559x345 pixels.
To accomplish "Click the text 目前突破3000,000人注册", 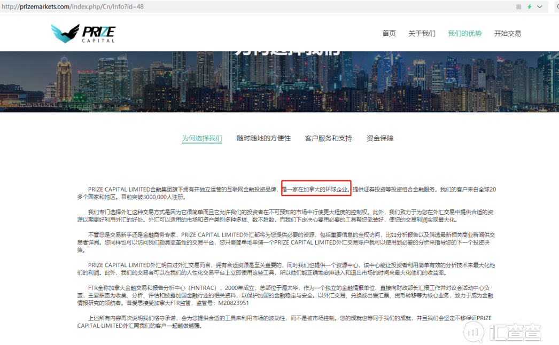I will pos(153,197).
